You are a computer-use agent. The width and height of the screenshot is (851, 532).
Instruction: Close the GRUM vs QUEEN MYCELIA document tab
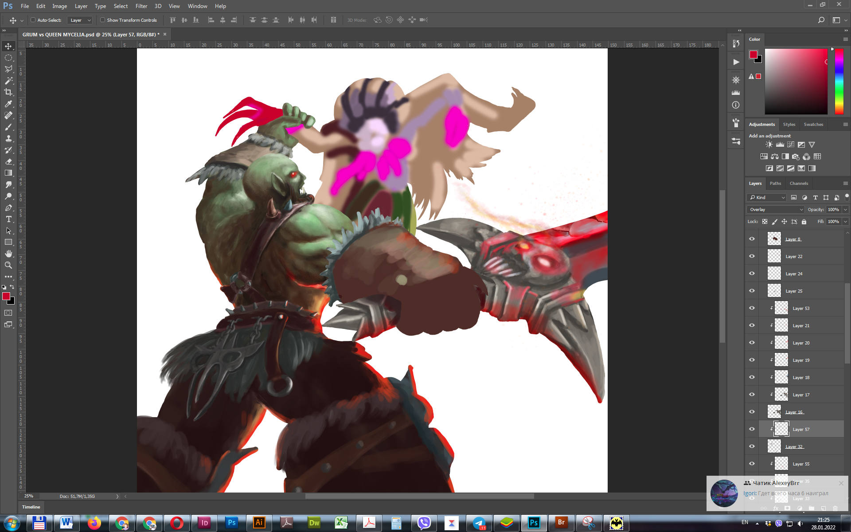[165, 34]
